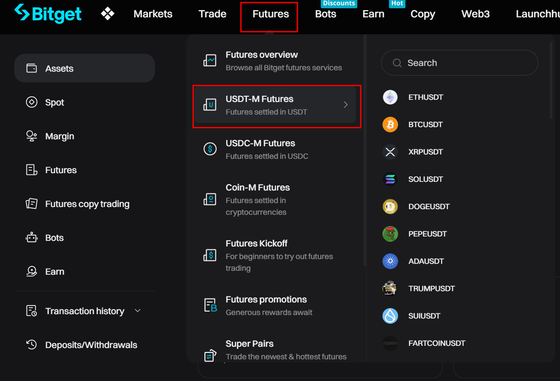This screenshot has width=560, height=381.
Task: Click the futures menu scrollbar
Action: 365,151
